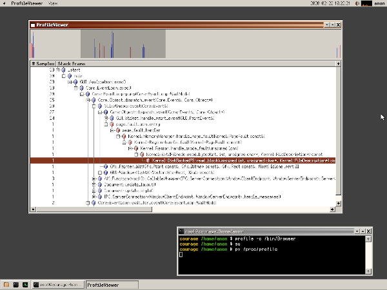Click the GUI::Application::exec() frame icon
The height and width of the screenshot is (290, 387).
(x=75, y=82)
